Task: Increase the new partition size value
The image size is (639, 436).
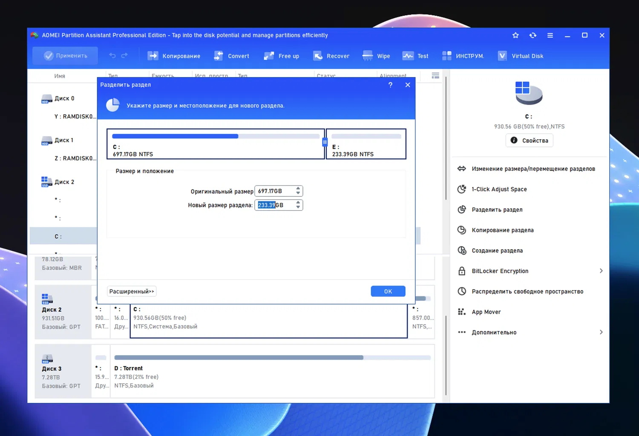Action: (x=298, y=203)
